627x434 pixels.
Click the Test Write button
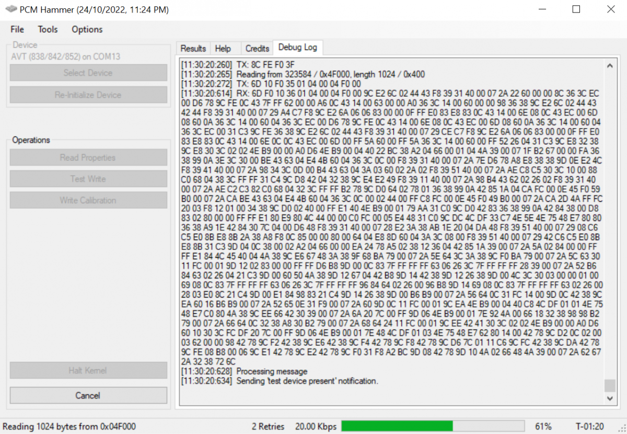[88, 179]
